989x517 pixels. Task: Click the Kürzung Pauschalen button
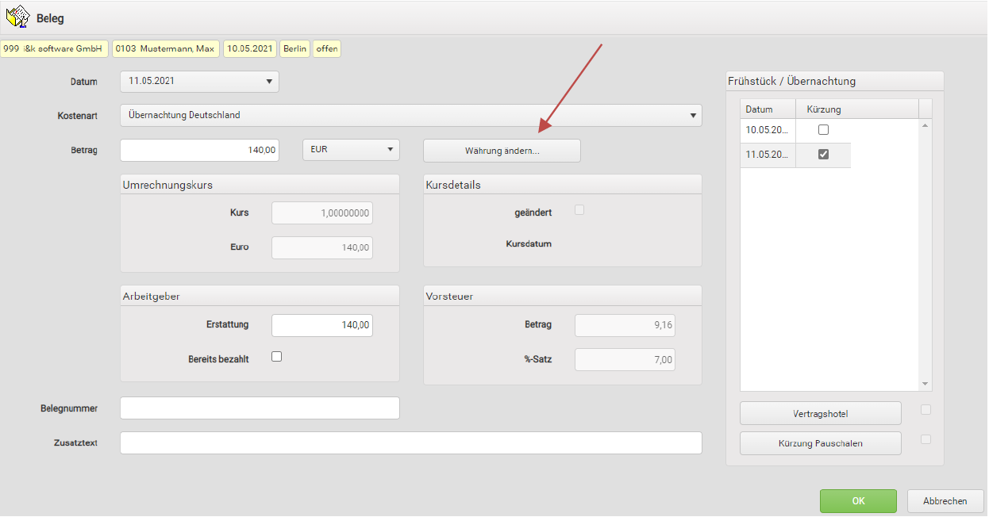(820, 443)
